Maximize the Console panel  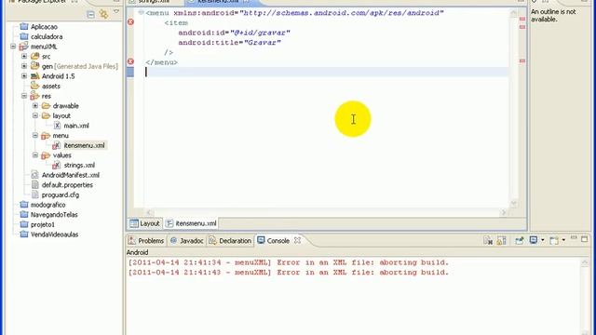584,239
